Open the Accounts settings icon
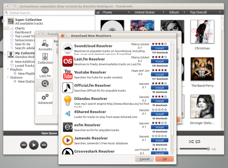Viewport: 228px width, 168px height. [45, 43]
